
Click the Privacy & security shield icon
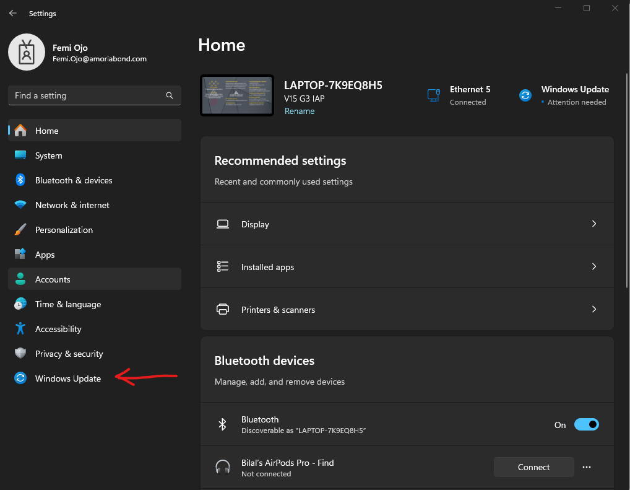pos(20,353)
